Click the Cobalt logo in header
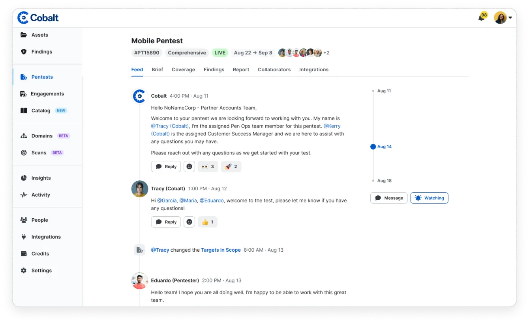The height and width of the screenshot is (323, 529). point(38,17)
